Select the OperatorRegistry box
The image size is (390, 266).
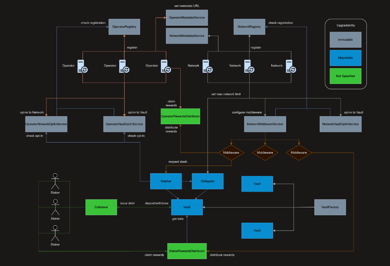[x=124, y=26]
